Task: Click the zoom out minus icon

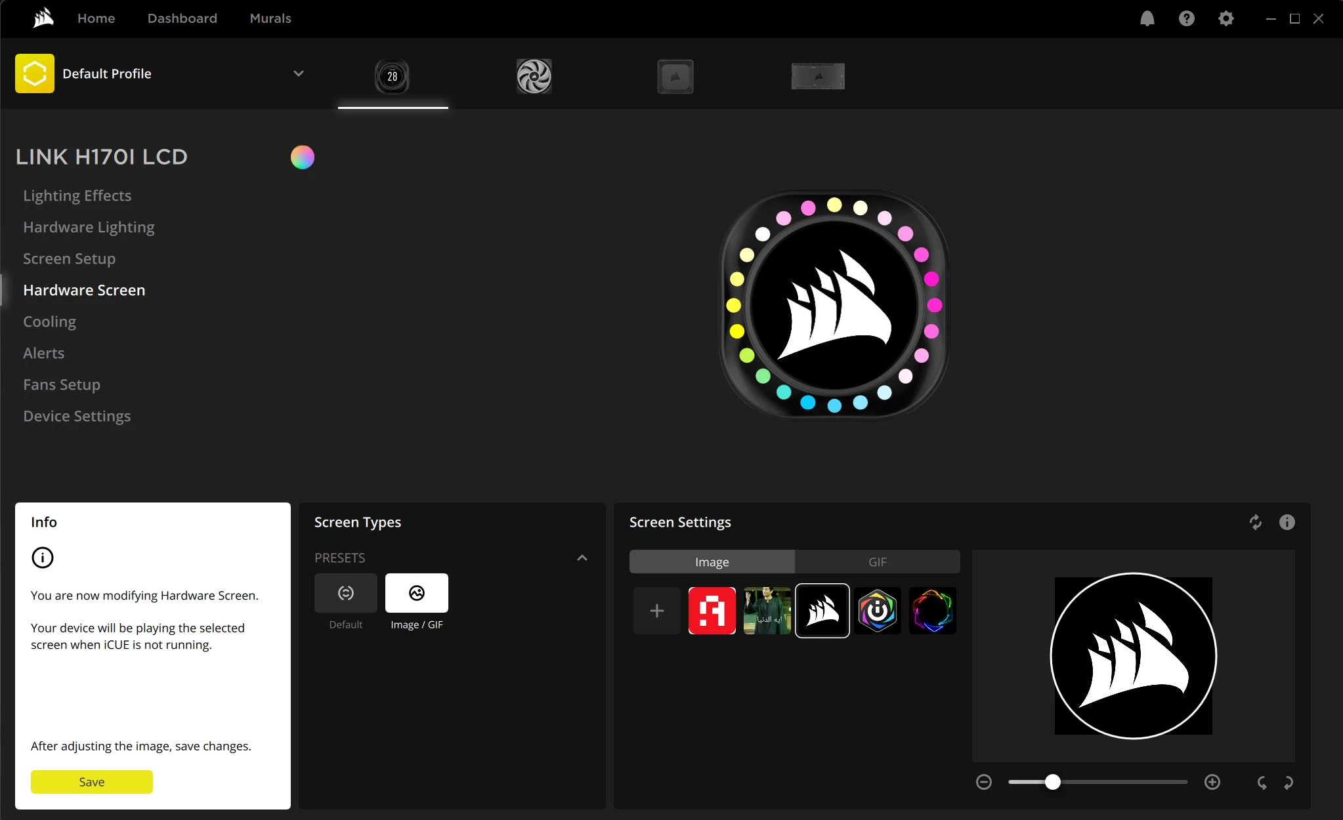Action: [983, 782]
